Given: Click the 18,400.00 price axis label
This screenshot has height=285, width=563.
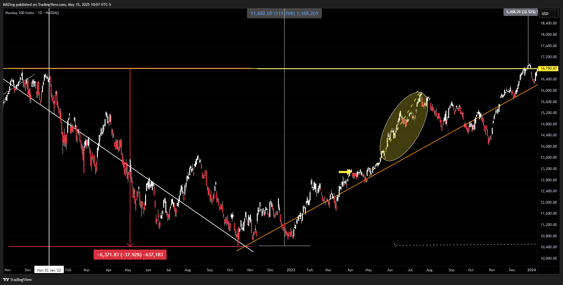Looking at the screenshot, I should [x=549, y=23].
